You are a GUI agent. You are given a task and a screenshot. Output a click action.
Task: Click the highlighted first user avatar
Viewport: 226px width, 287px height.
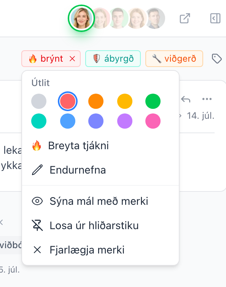click(x=81, y=18)
